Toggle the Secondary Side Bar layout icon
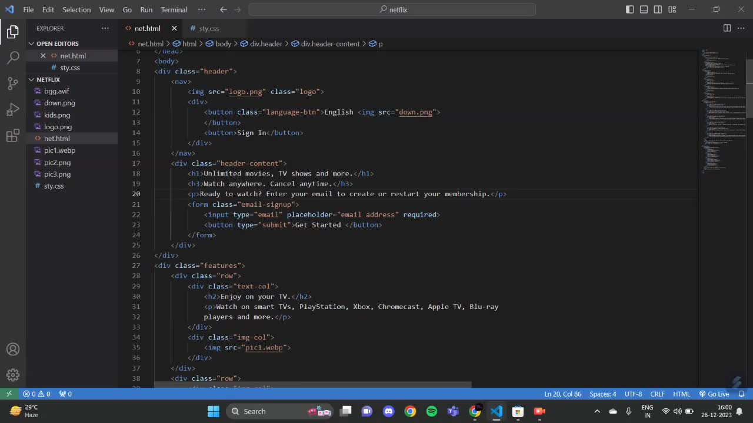The image size is (753, 423). pos(658,9)
